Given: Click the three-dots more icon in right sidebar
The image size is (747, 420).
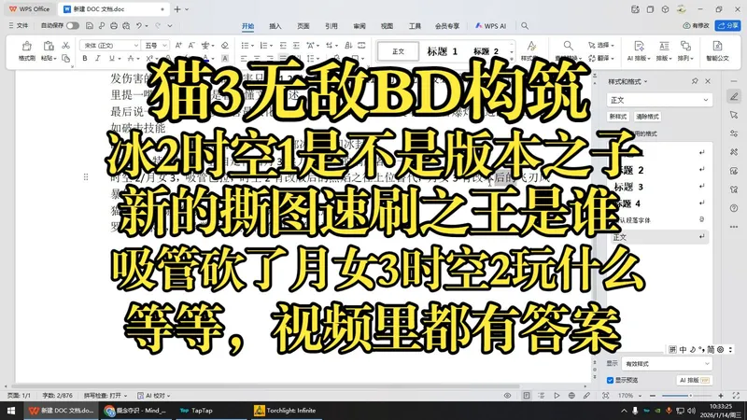Looking at the screenshot, I should 734,227.
